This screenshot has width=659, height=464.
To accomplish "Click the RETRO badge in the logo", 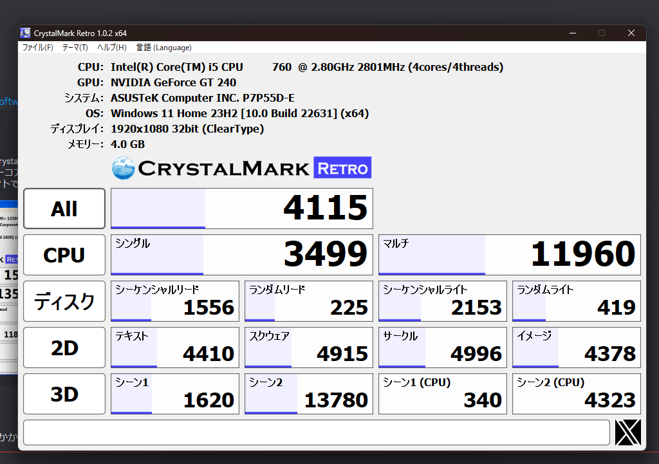I will [x=342, y=168].
